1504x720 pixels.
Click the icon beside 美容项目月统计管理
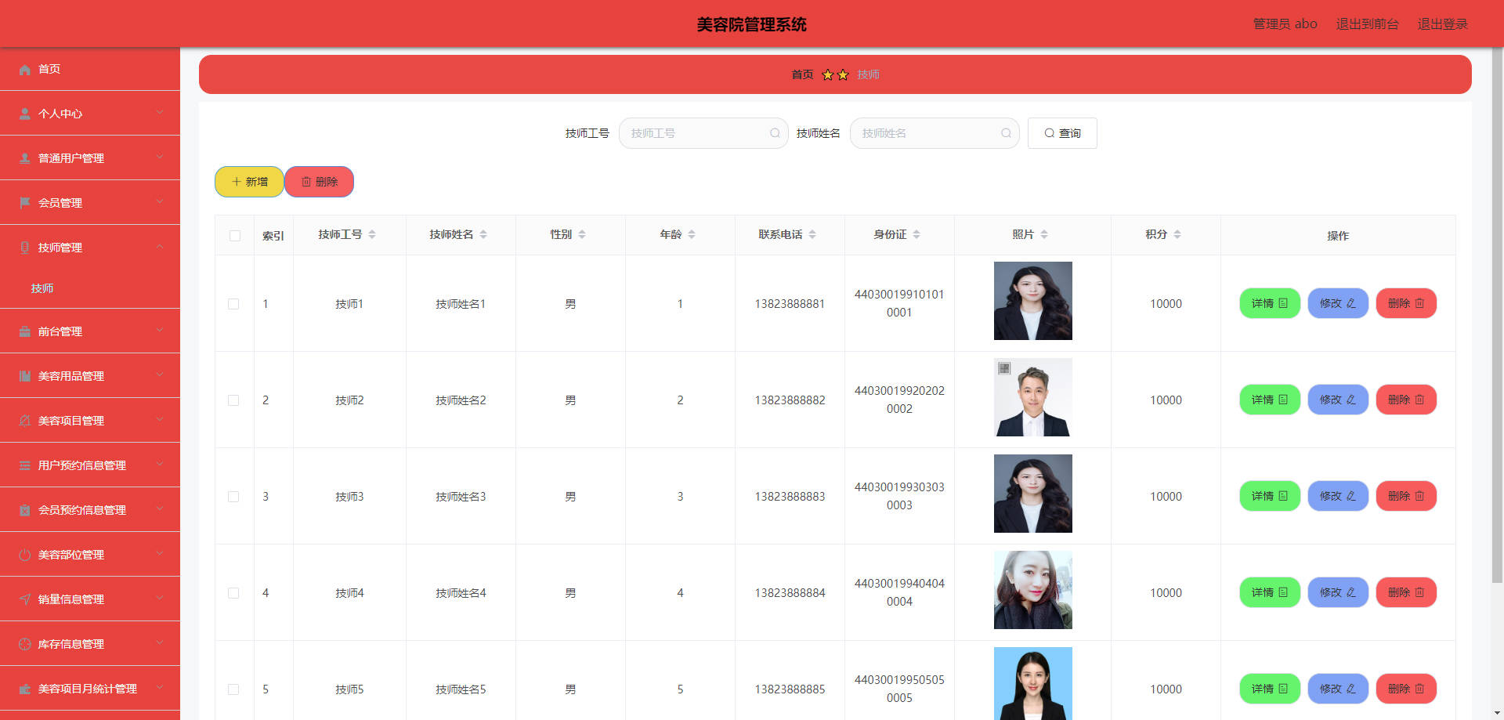point(25,689)
